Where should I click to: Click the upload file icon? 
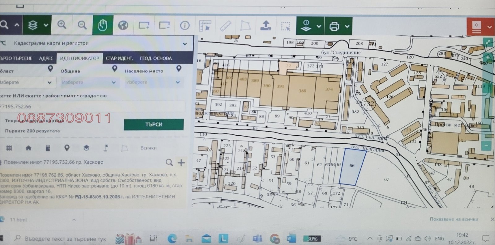click(266, 25)
